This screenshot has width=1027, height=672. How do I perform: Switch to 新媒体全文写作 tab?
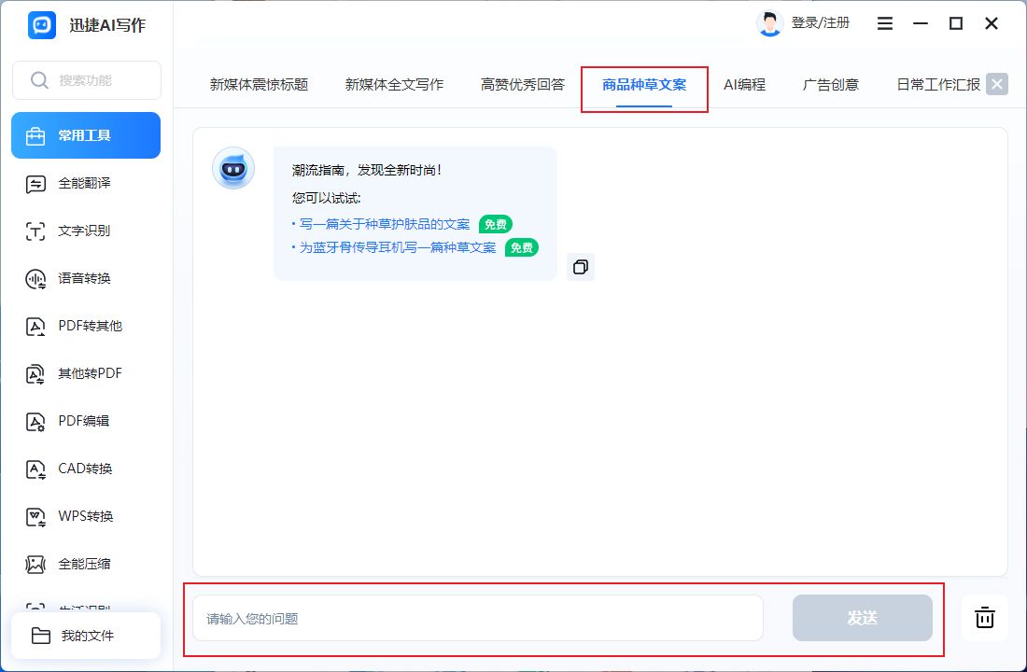(x=394, y=85)
